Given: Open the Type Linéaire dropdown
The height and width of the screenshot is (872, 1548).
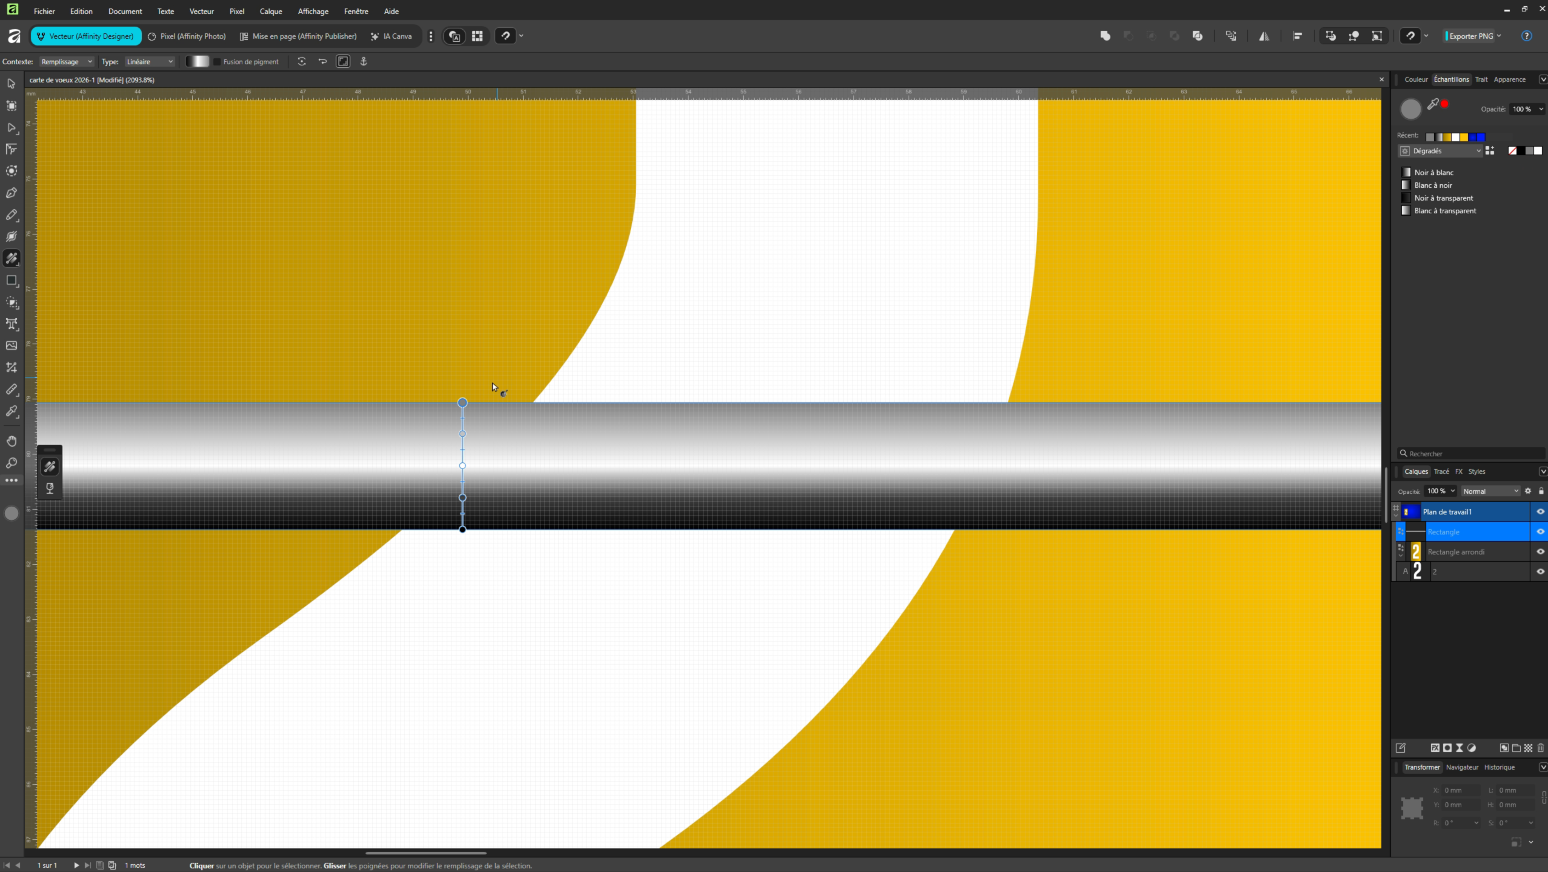Looking at the screenshot, I should click(150, 62).
